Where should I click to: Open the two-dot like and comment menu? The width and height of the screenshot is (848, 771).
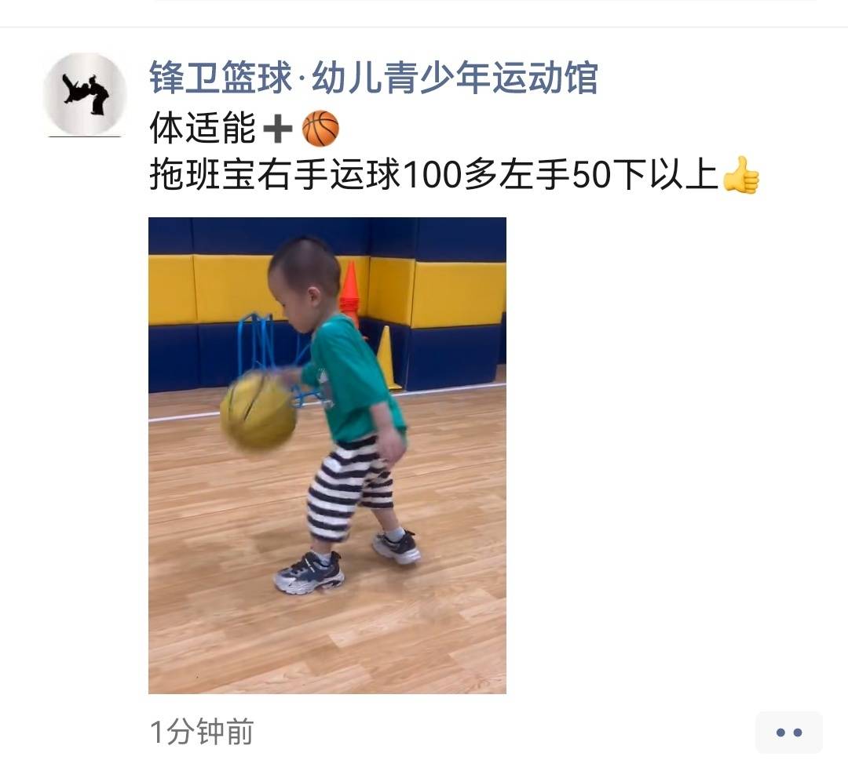click(788, 732)
